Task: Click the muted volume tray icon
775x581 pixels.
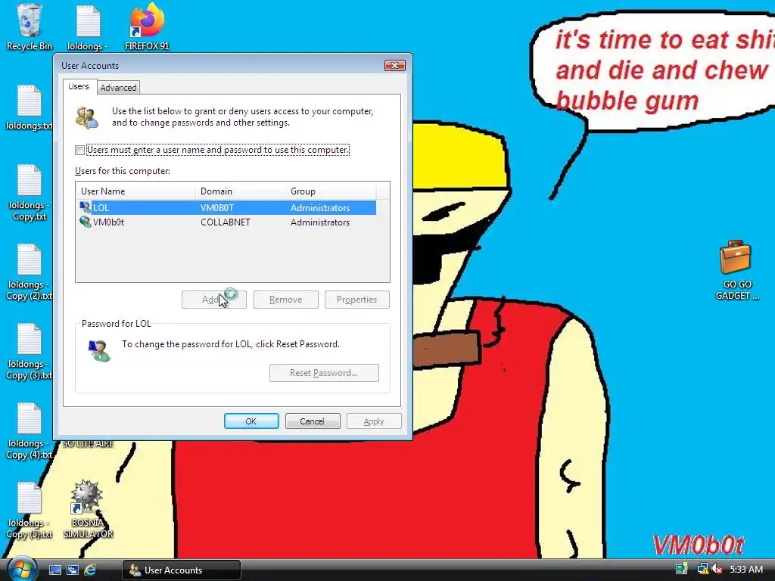Action: point(717,570)
